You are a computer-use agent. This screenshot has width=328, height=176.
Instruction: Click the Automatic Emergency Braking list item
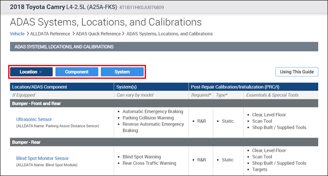pyautogui.click(x=153, y=111)
